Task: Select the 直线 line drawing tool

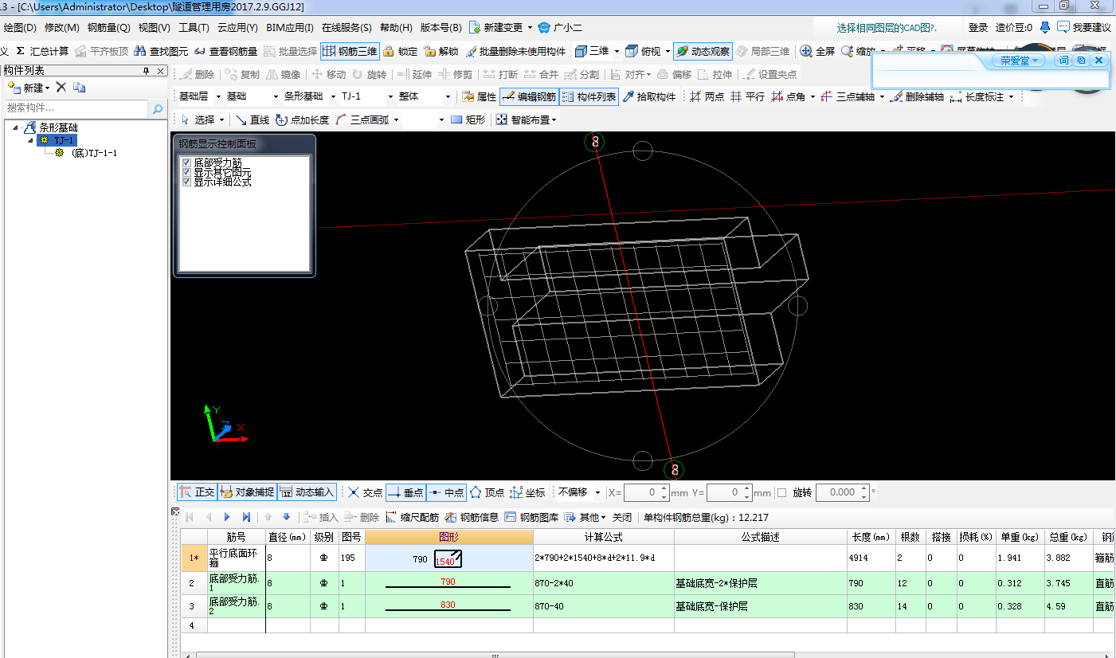Action: point(253,119)
